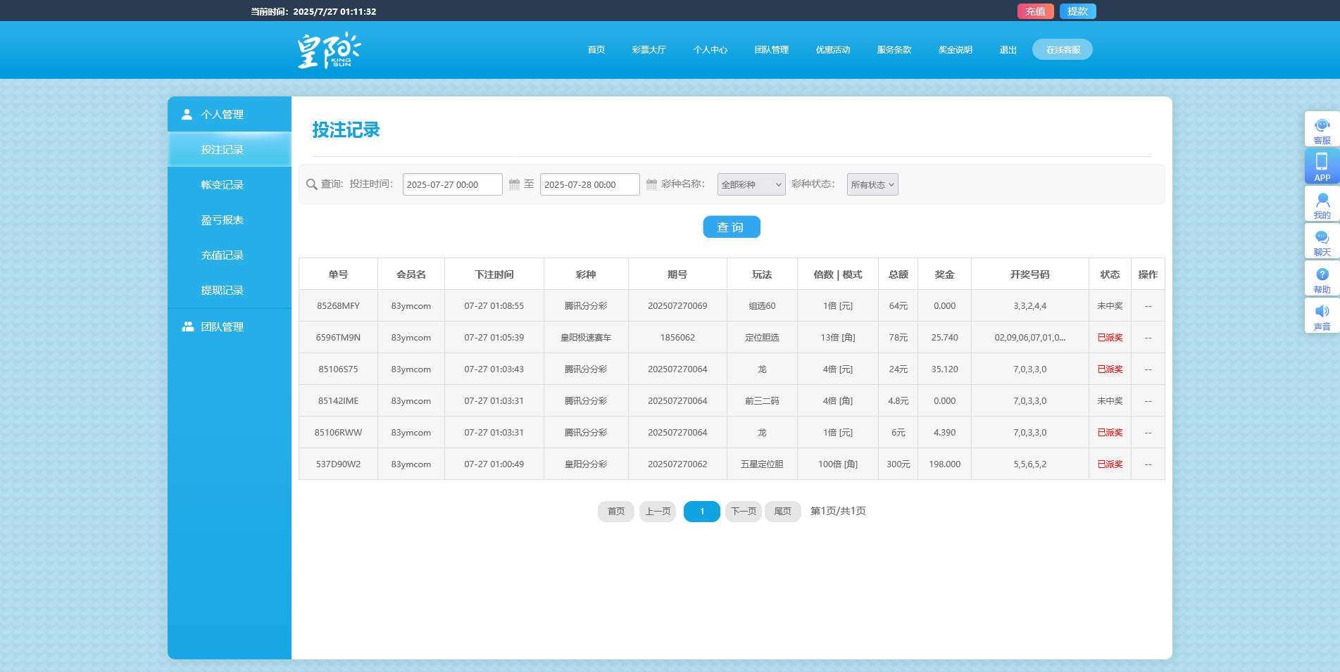Open the start date calendar icon
This screenshot has height=672, width=1340.
pyautogui.click(x=514, y=184)
